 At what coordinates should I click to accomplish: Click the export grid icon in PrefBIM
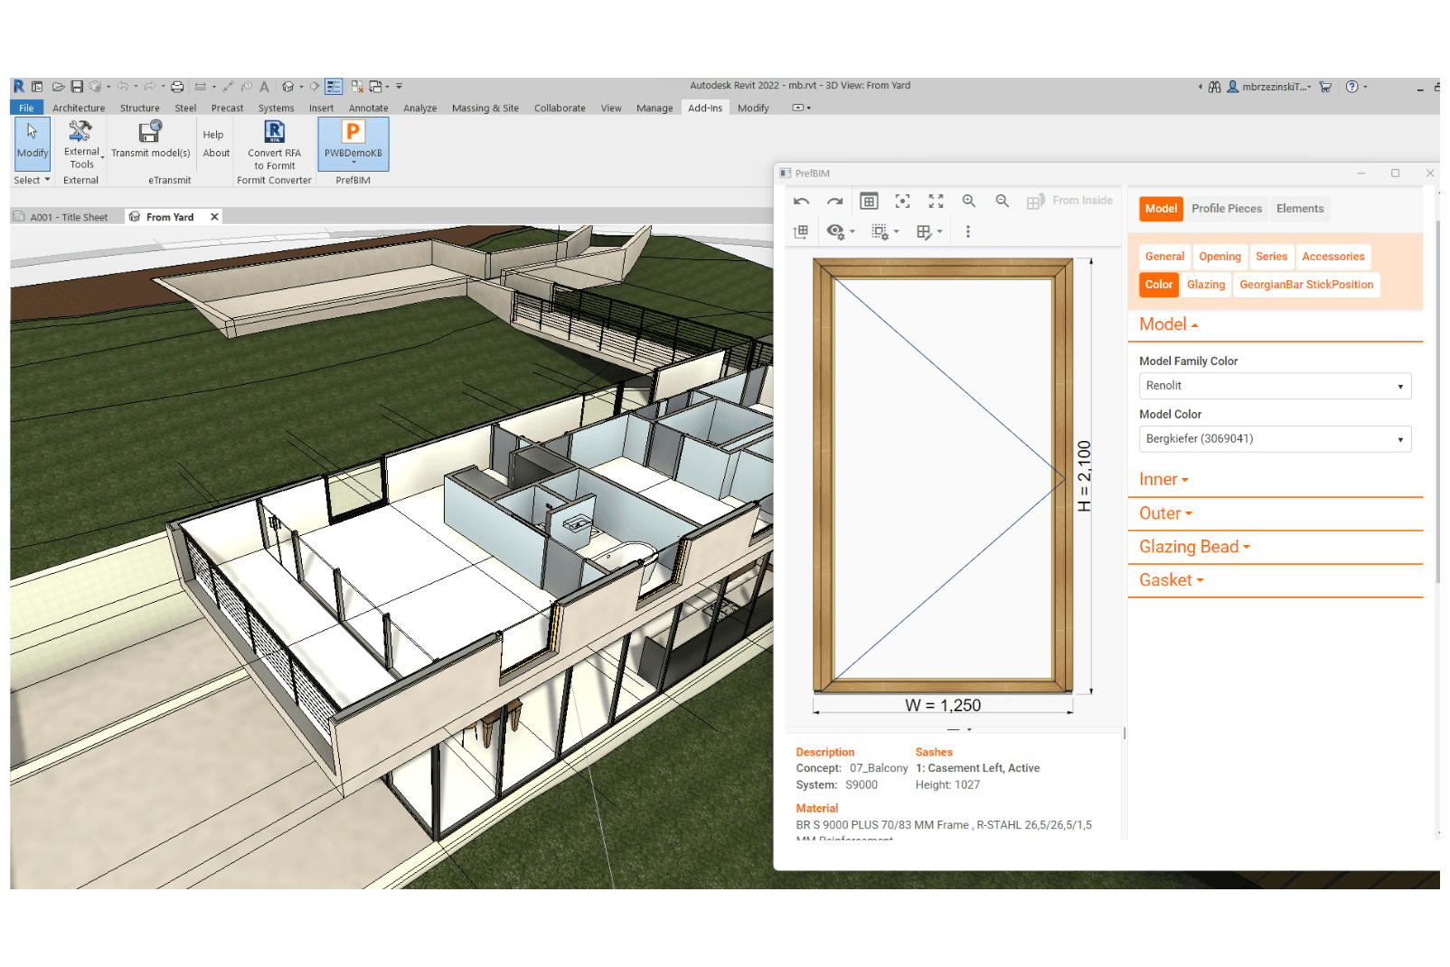click(801, 232)
